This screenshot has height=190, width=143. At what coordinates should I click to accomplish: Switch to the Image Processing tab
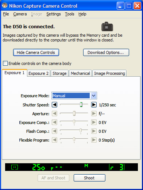point(109,73)
